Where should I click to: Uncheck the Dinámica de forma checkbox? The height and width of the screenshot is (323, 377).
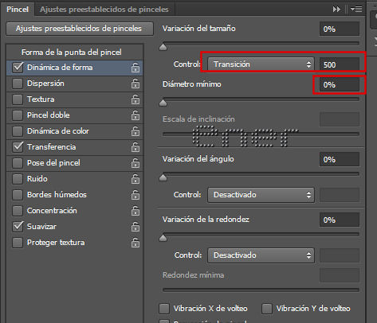coord(18,68)
